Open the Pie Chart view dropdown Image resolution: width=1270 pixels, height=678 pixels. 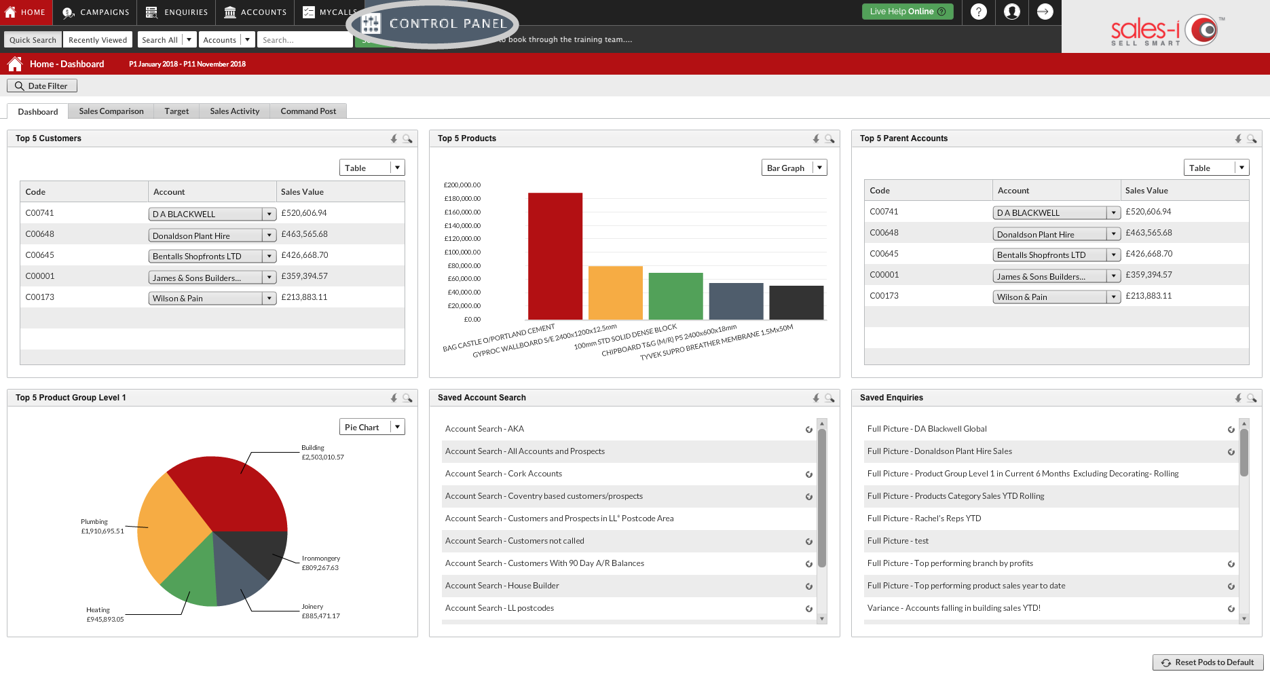point(372,427)
